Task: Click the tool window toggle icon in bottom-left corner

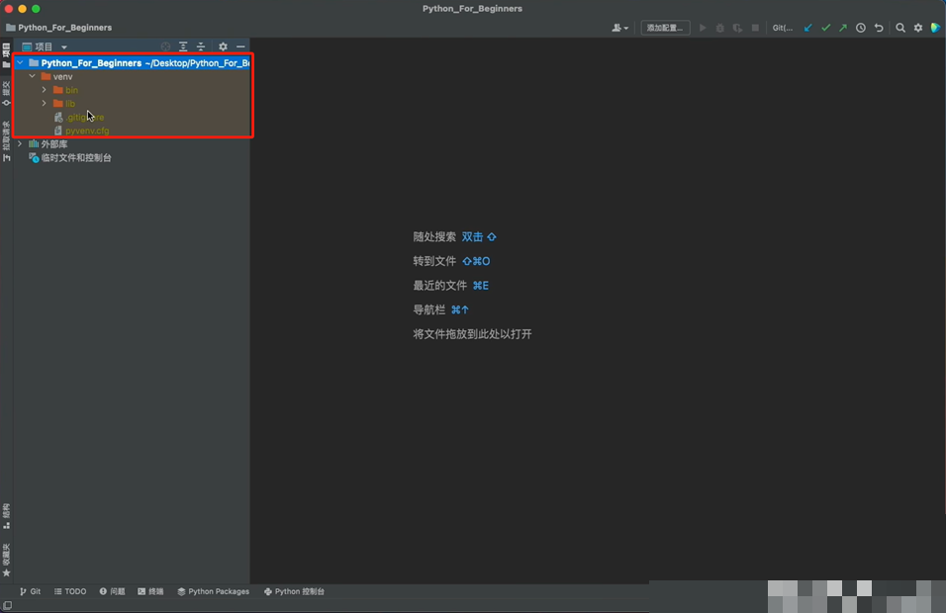Action: pos(7,605)
